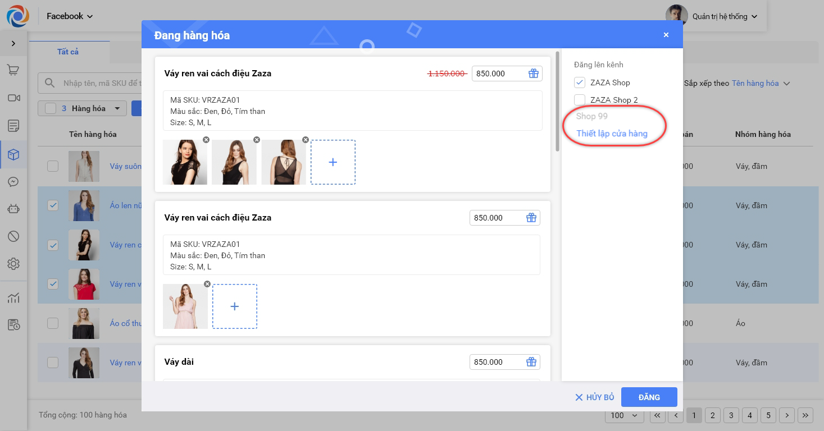
Task: Go to page 3
Action: pos(731,415)
